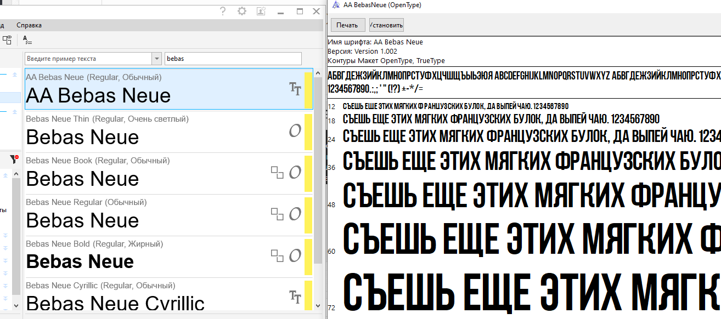This screenshot has height=319, width=721.
Task: Select the Bebas Neue Cyrillic font entry
Action: pos(169,294)
